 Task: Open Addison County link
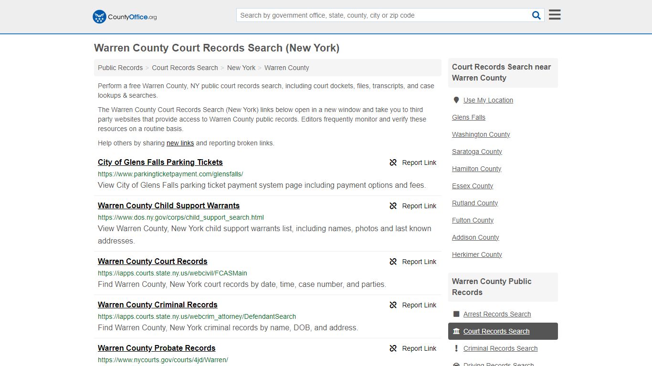[475, 237]
